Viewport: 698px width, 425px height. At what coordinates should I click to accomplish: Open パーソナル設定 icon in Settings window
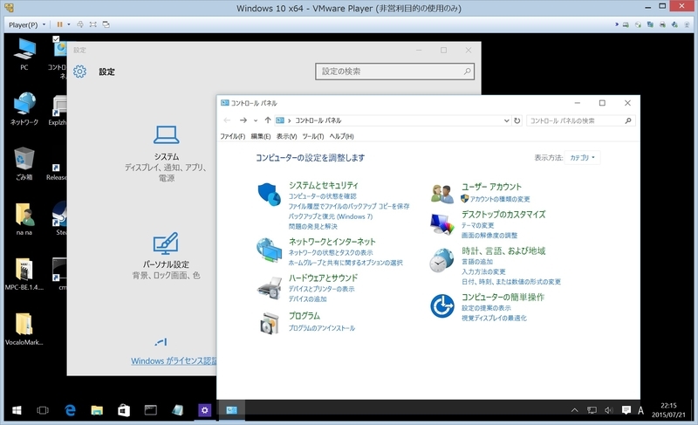coord(166,243)
